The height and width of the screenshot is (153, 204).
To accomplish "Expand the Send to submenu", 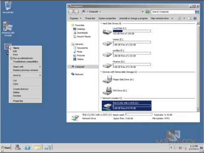I will [25, 75].
